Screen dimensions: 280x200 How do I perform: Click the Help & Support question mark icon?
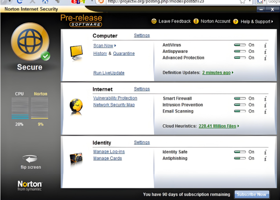pos(236,21)
